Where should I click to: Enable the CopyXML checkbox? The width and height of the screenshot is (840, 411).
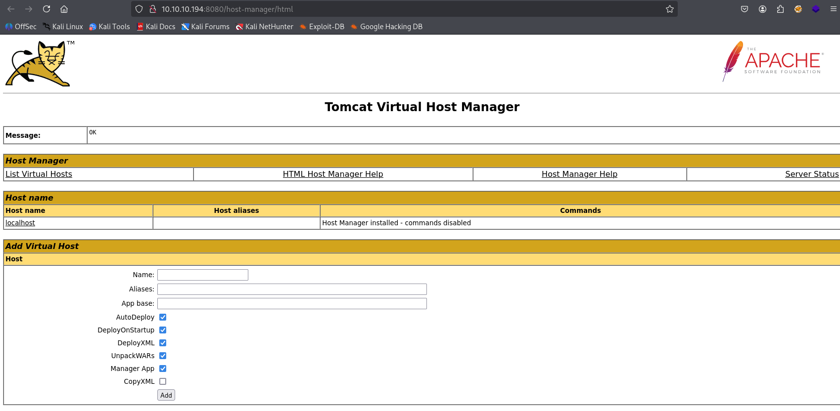tap(163, 381)
